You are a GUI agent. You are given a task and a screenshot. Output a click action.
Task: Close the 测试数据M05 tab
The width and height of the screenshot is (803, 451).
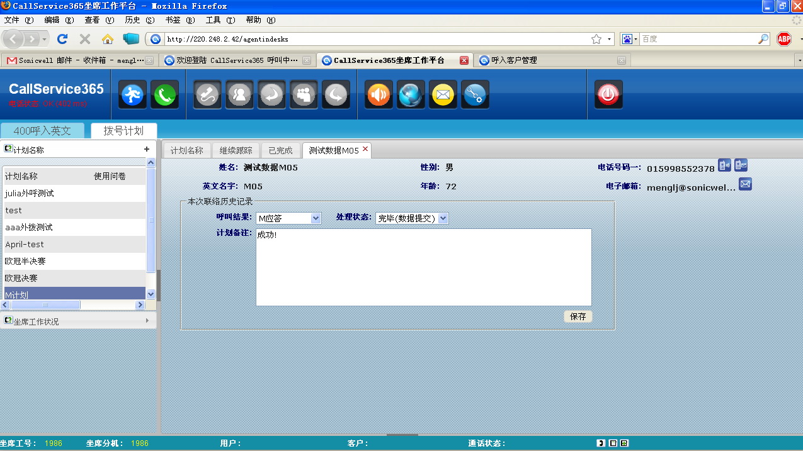tap(365, 149)
